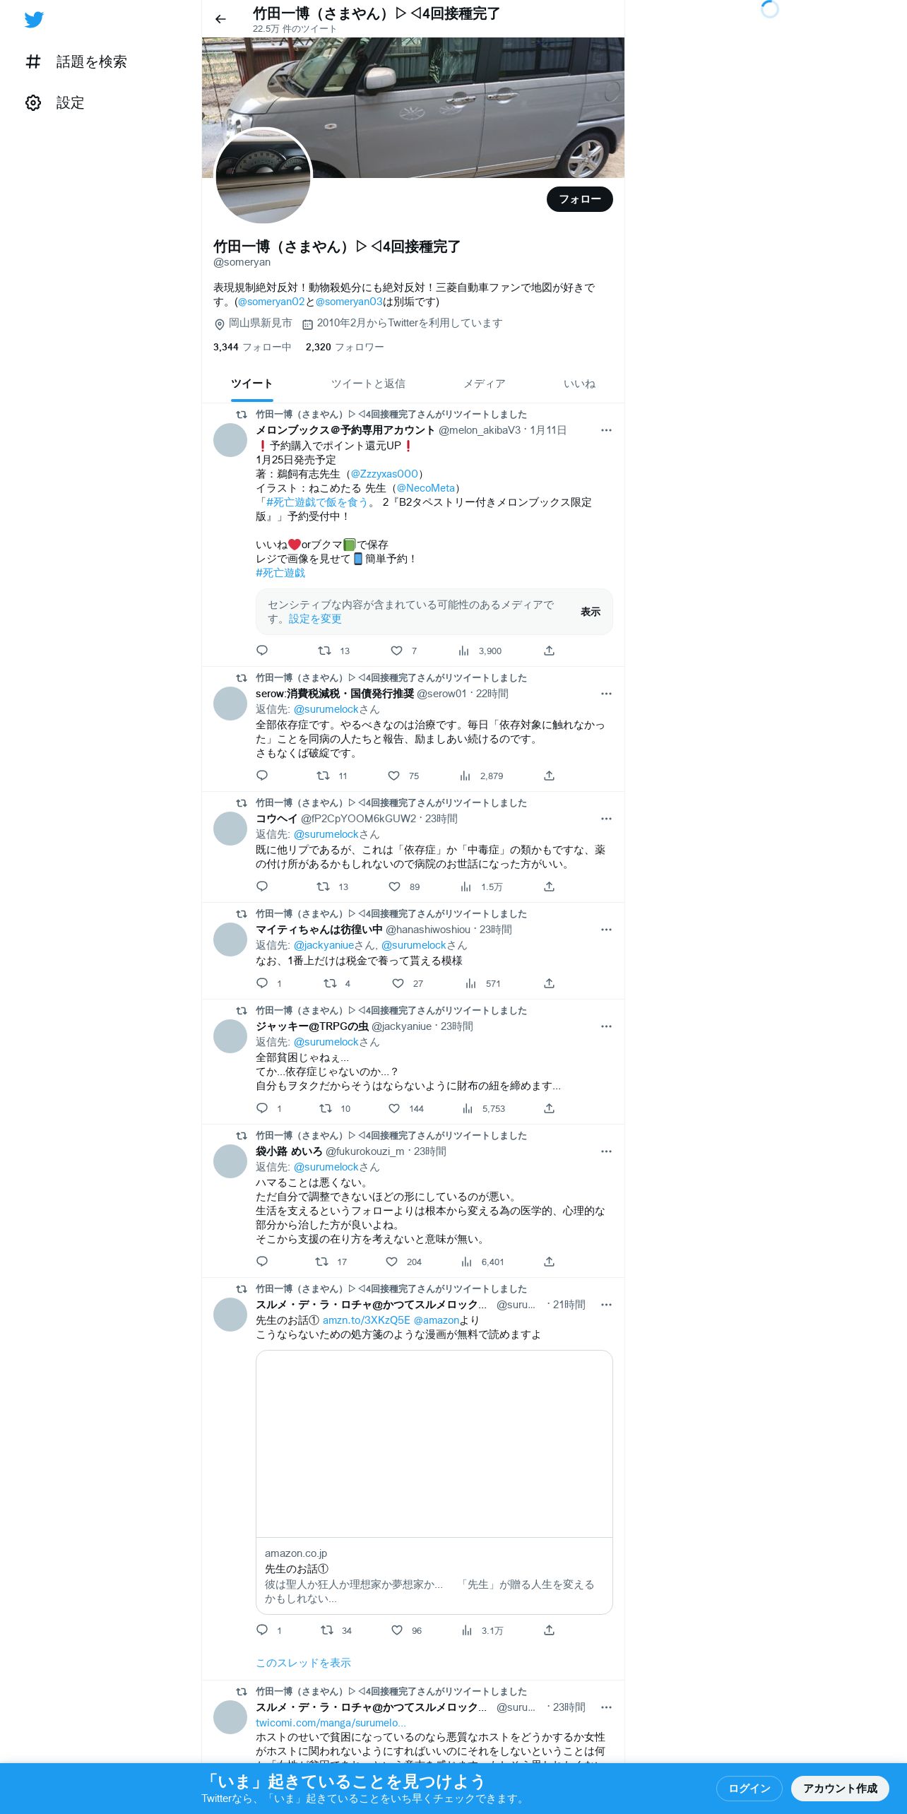Screen dimensions: 907x1814
Task: Open 設定 from the sidebar
Action: (55, 103)
